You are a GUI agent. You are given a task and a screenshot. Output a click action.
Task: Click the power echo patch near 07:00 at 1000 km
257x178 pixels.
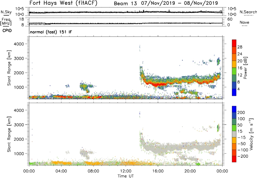[84, 86]
